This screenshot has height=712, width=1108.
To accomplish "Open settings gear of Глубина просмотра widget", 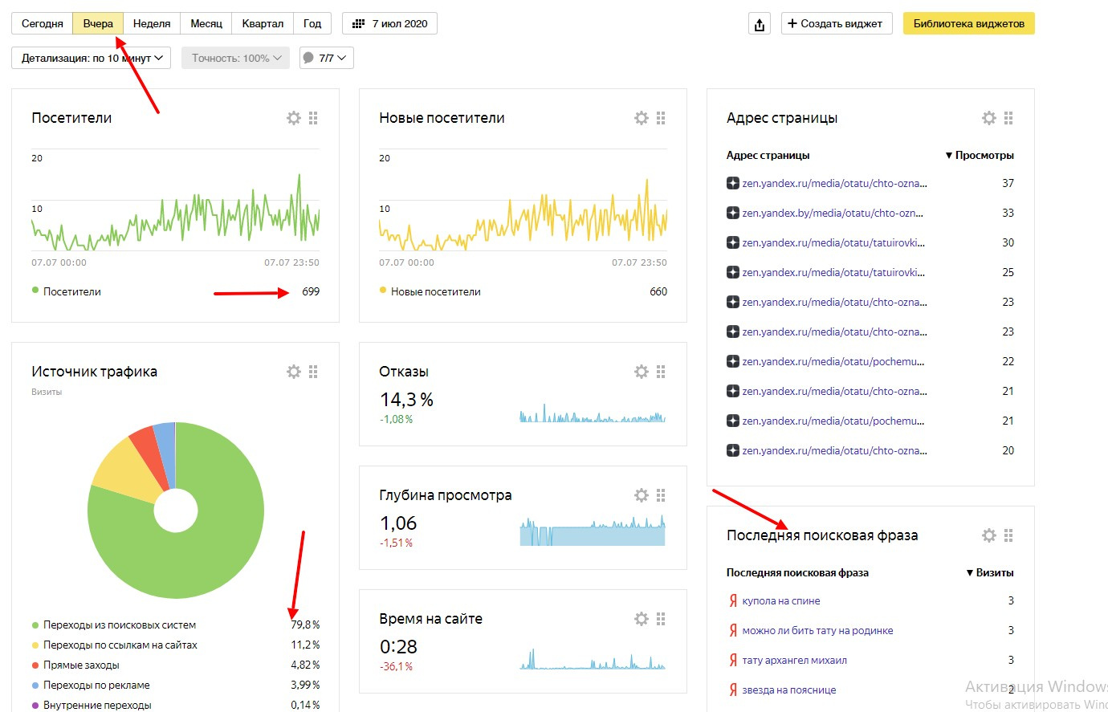I will pyautogui.click(x=642, y=495).
